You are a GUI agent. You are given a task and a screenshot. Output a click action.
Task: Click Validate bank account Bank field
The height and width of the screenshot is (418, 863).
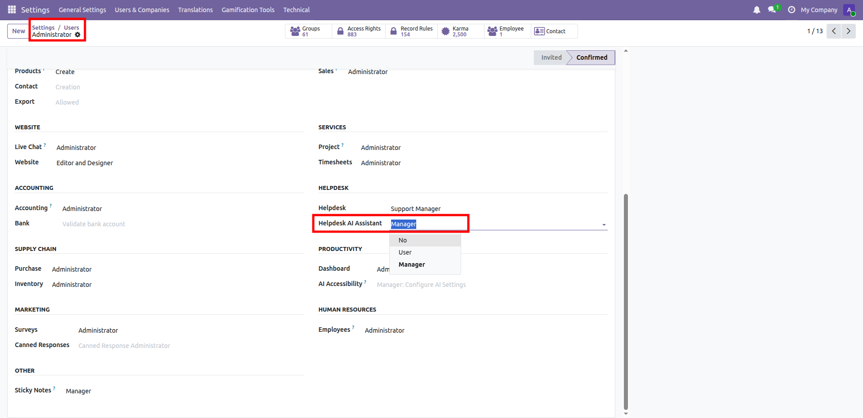[93, 224]
